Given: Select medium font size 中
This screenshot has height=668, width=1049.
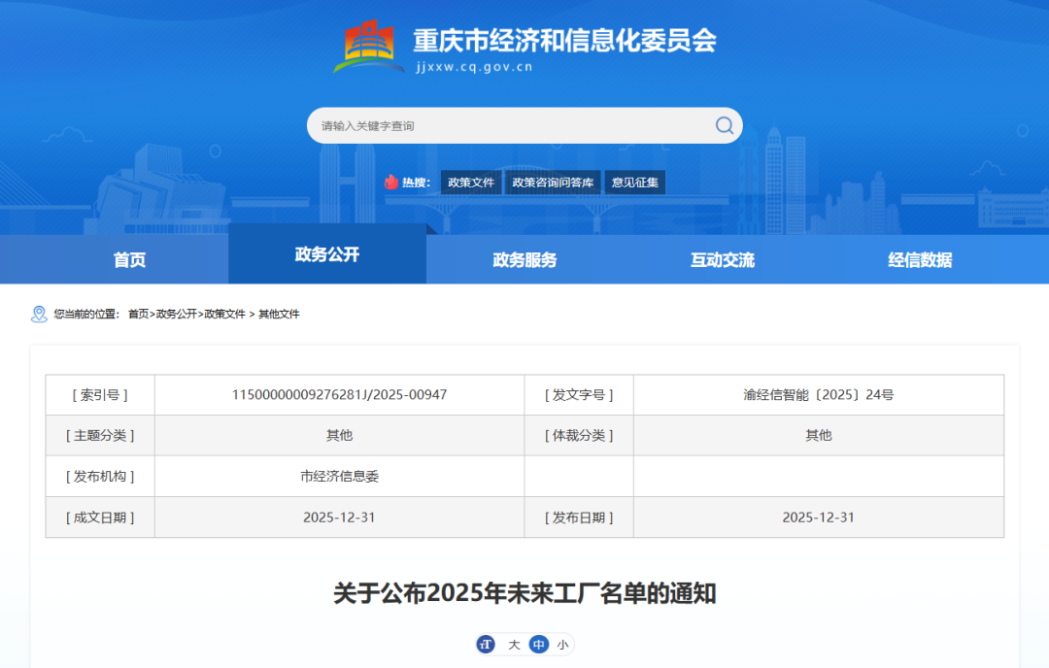Looking at the screenshot, I should 539,645.
